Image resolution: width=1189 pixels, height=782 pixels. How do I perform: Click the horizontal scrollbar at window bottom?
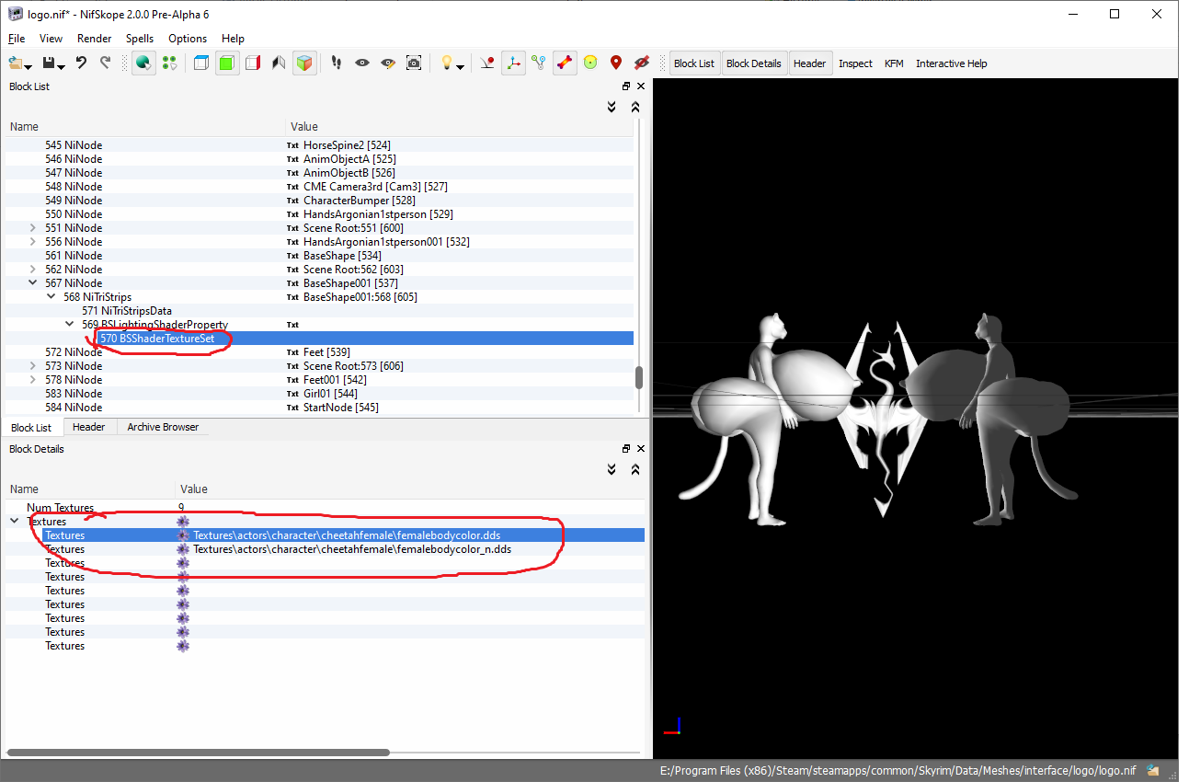click(x=198, y=753)
